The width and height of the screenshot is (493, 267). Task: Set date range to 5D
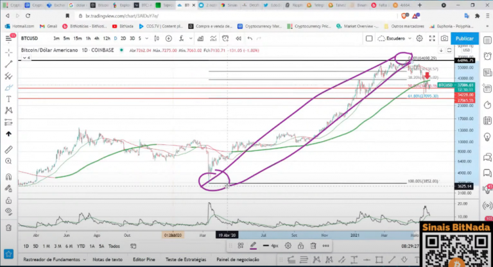pyautogui.click(x=35, y=246)
